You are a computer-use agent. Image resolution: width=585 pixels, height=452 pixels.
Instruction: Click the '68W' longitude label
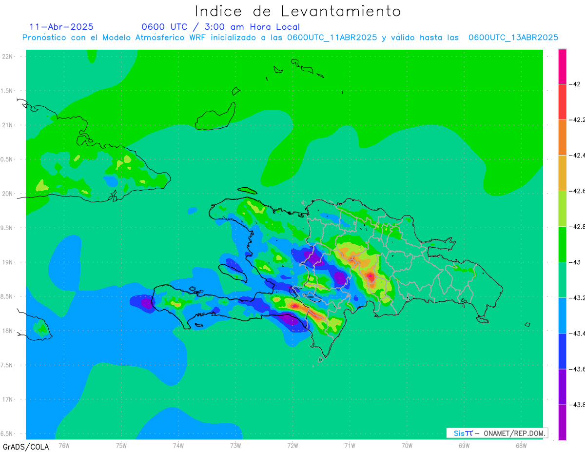pos(521,445)
